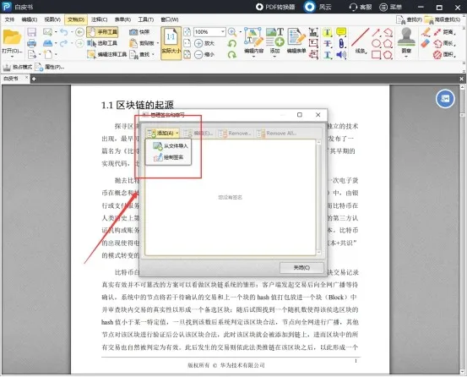The image size is (467, 377).
Task: Click the new tab plus button
Action: point(34,79)
